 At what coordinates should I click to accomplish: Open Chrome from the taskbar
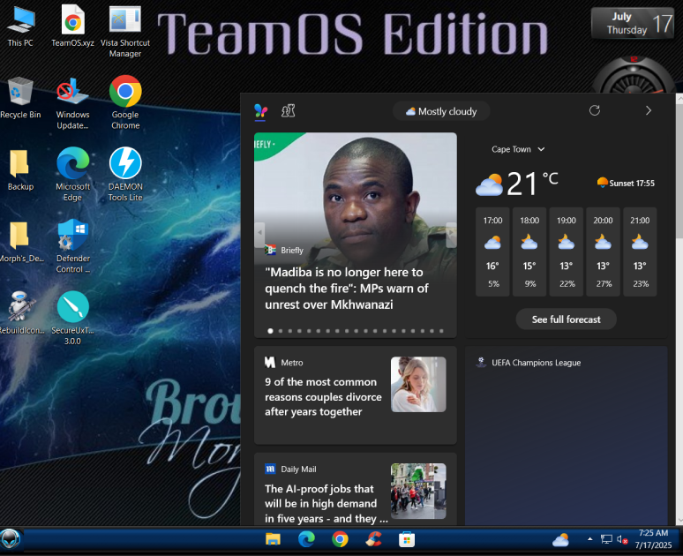[340, 539]
